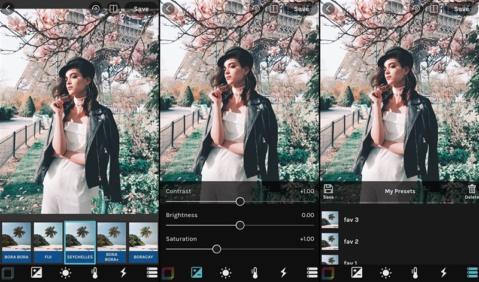Open presets list icon in left screen

(x=152, y=272)
